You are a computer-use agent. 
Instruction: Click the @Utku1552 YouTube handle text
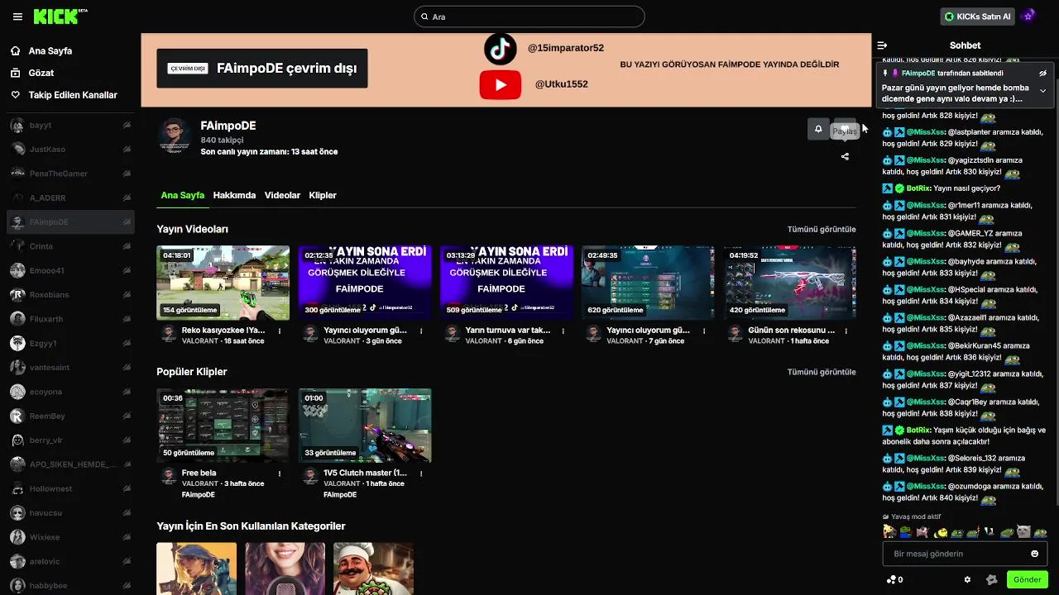tap(562, 84)
